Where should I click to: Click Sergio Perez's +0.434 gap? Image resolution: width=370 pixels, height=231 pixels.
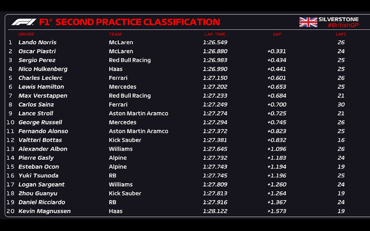[277, 60]
